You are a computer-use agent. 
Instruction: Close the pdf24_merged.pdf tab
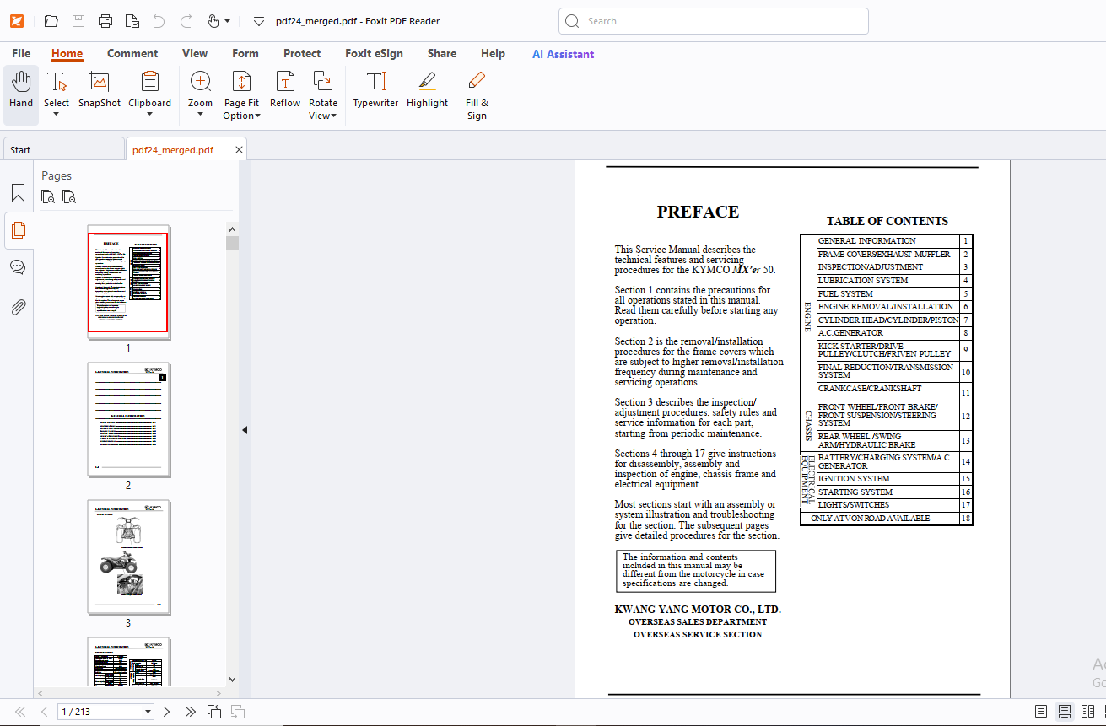pos(239,149)
